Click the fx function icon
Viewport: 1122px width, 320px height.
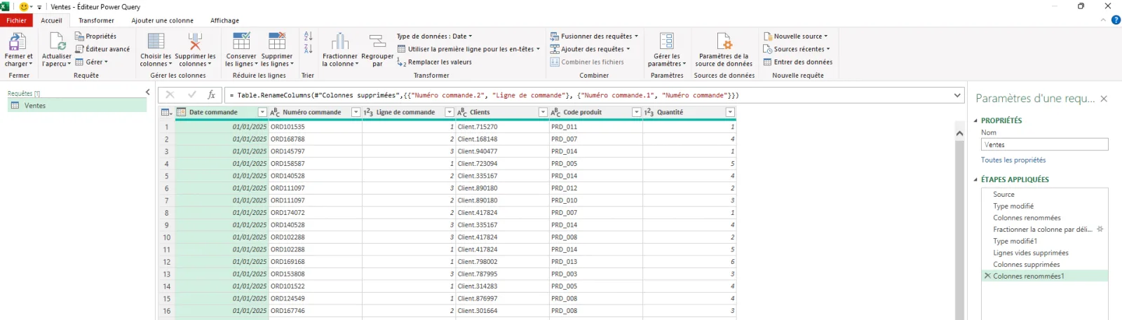[x=211, y=95]
